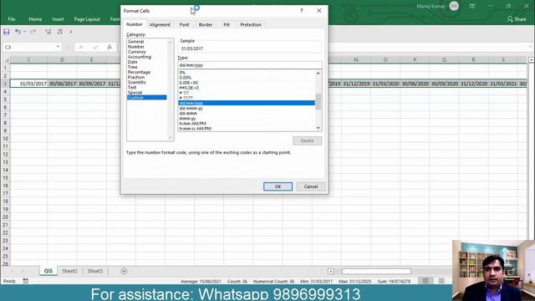Select Currency category
Viewport: 535px width, 301px height.
(137, 52)
